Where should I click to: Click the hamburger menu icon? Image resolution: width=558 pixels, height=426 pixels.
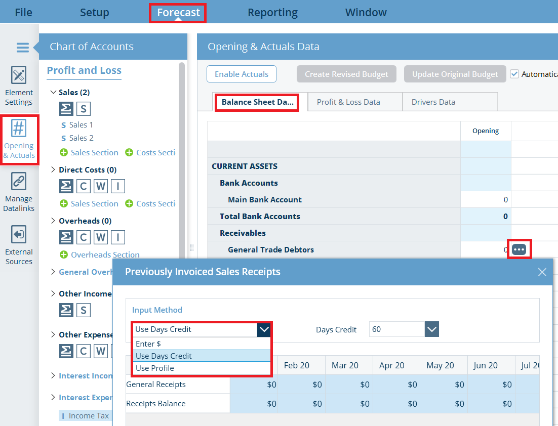click(23, 48)
